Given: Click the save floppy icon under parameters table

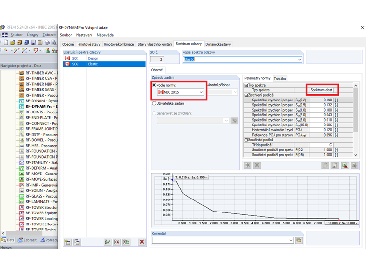Looking at the screenshot, I should (335, 165).
